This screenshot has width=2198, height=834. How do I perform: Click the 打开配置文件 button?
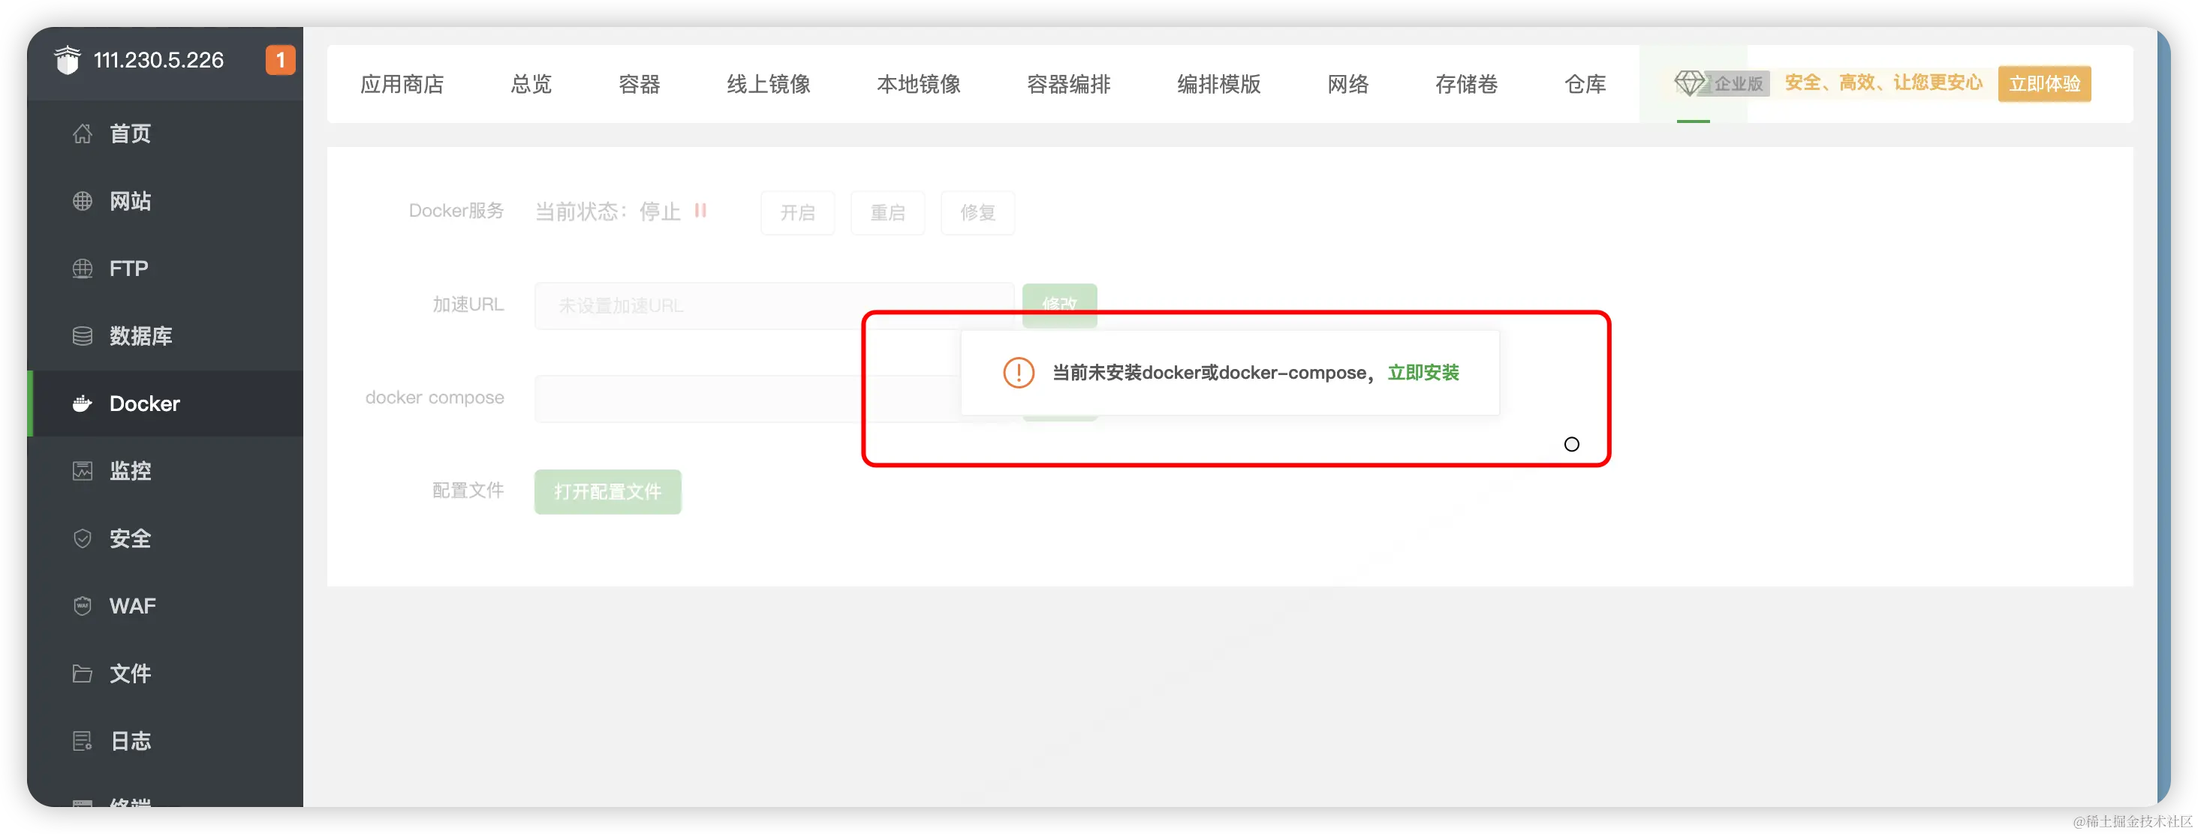click(607, 492)
